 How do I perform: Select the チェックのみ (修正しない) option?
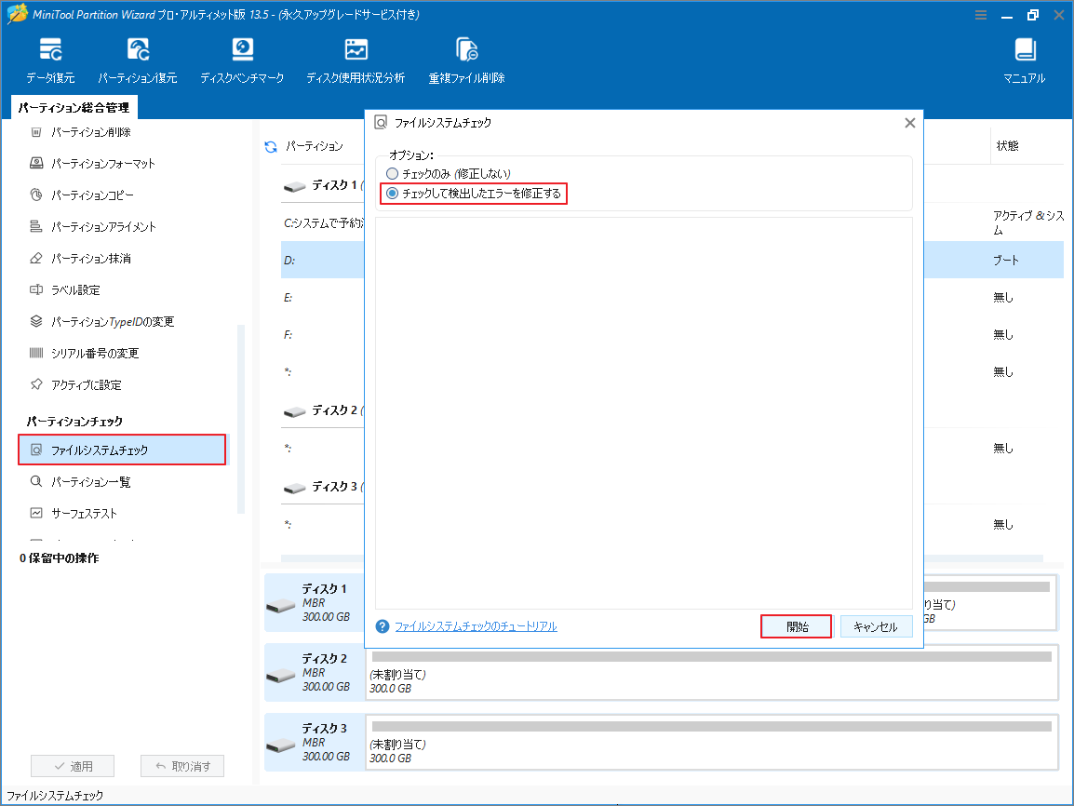point(392,173)
